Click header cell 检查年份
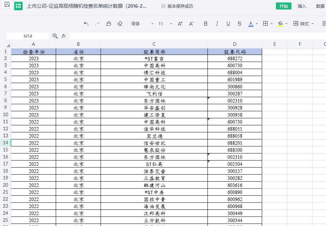Viewport: 326px width, 226px height. 34,52
